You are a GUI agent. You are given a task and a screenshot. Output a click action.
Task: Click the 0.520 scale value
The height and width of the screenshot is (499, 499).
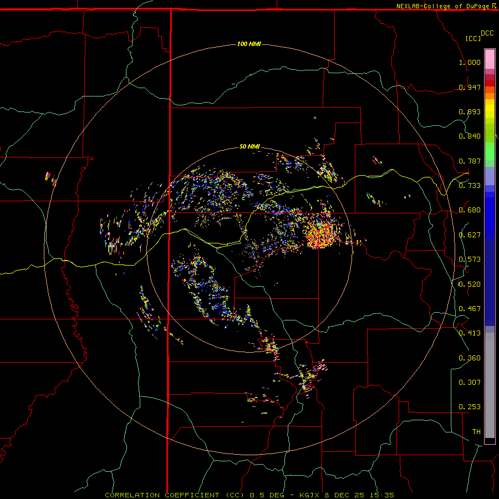tap(470, 284)
